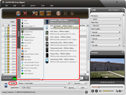Image resolution: width=126 pixels, height=95 pixels.
Task: Select General Audio Format category
Action: coord(32,62)
